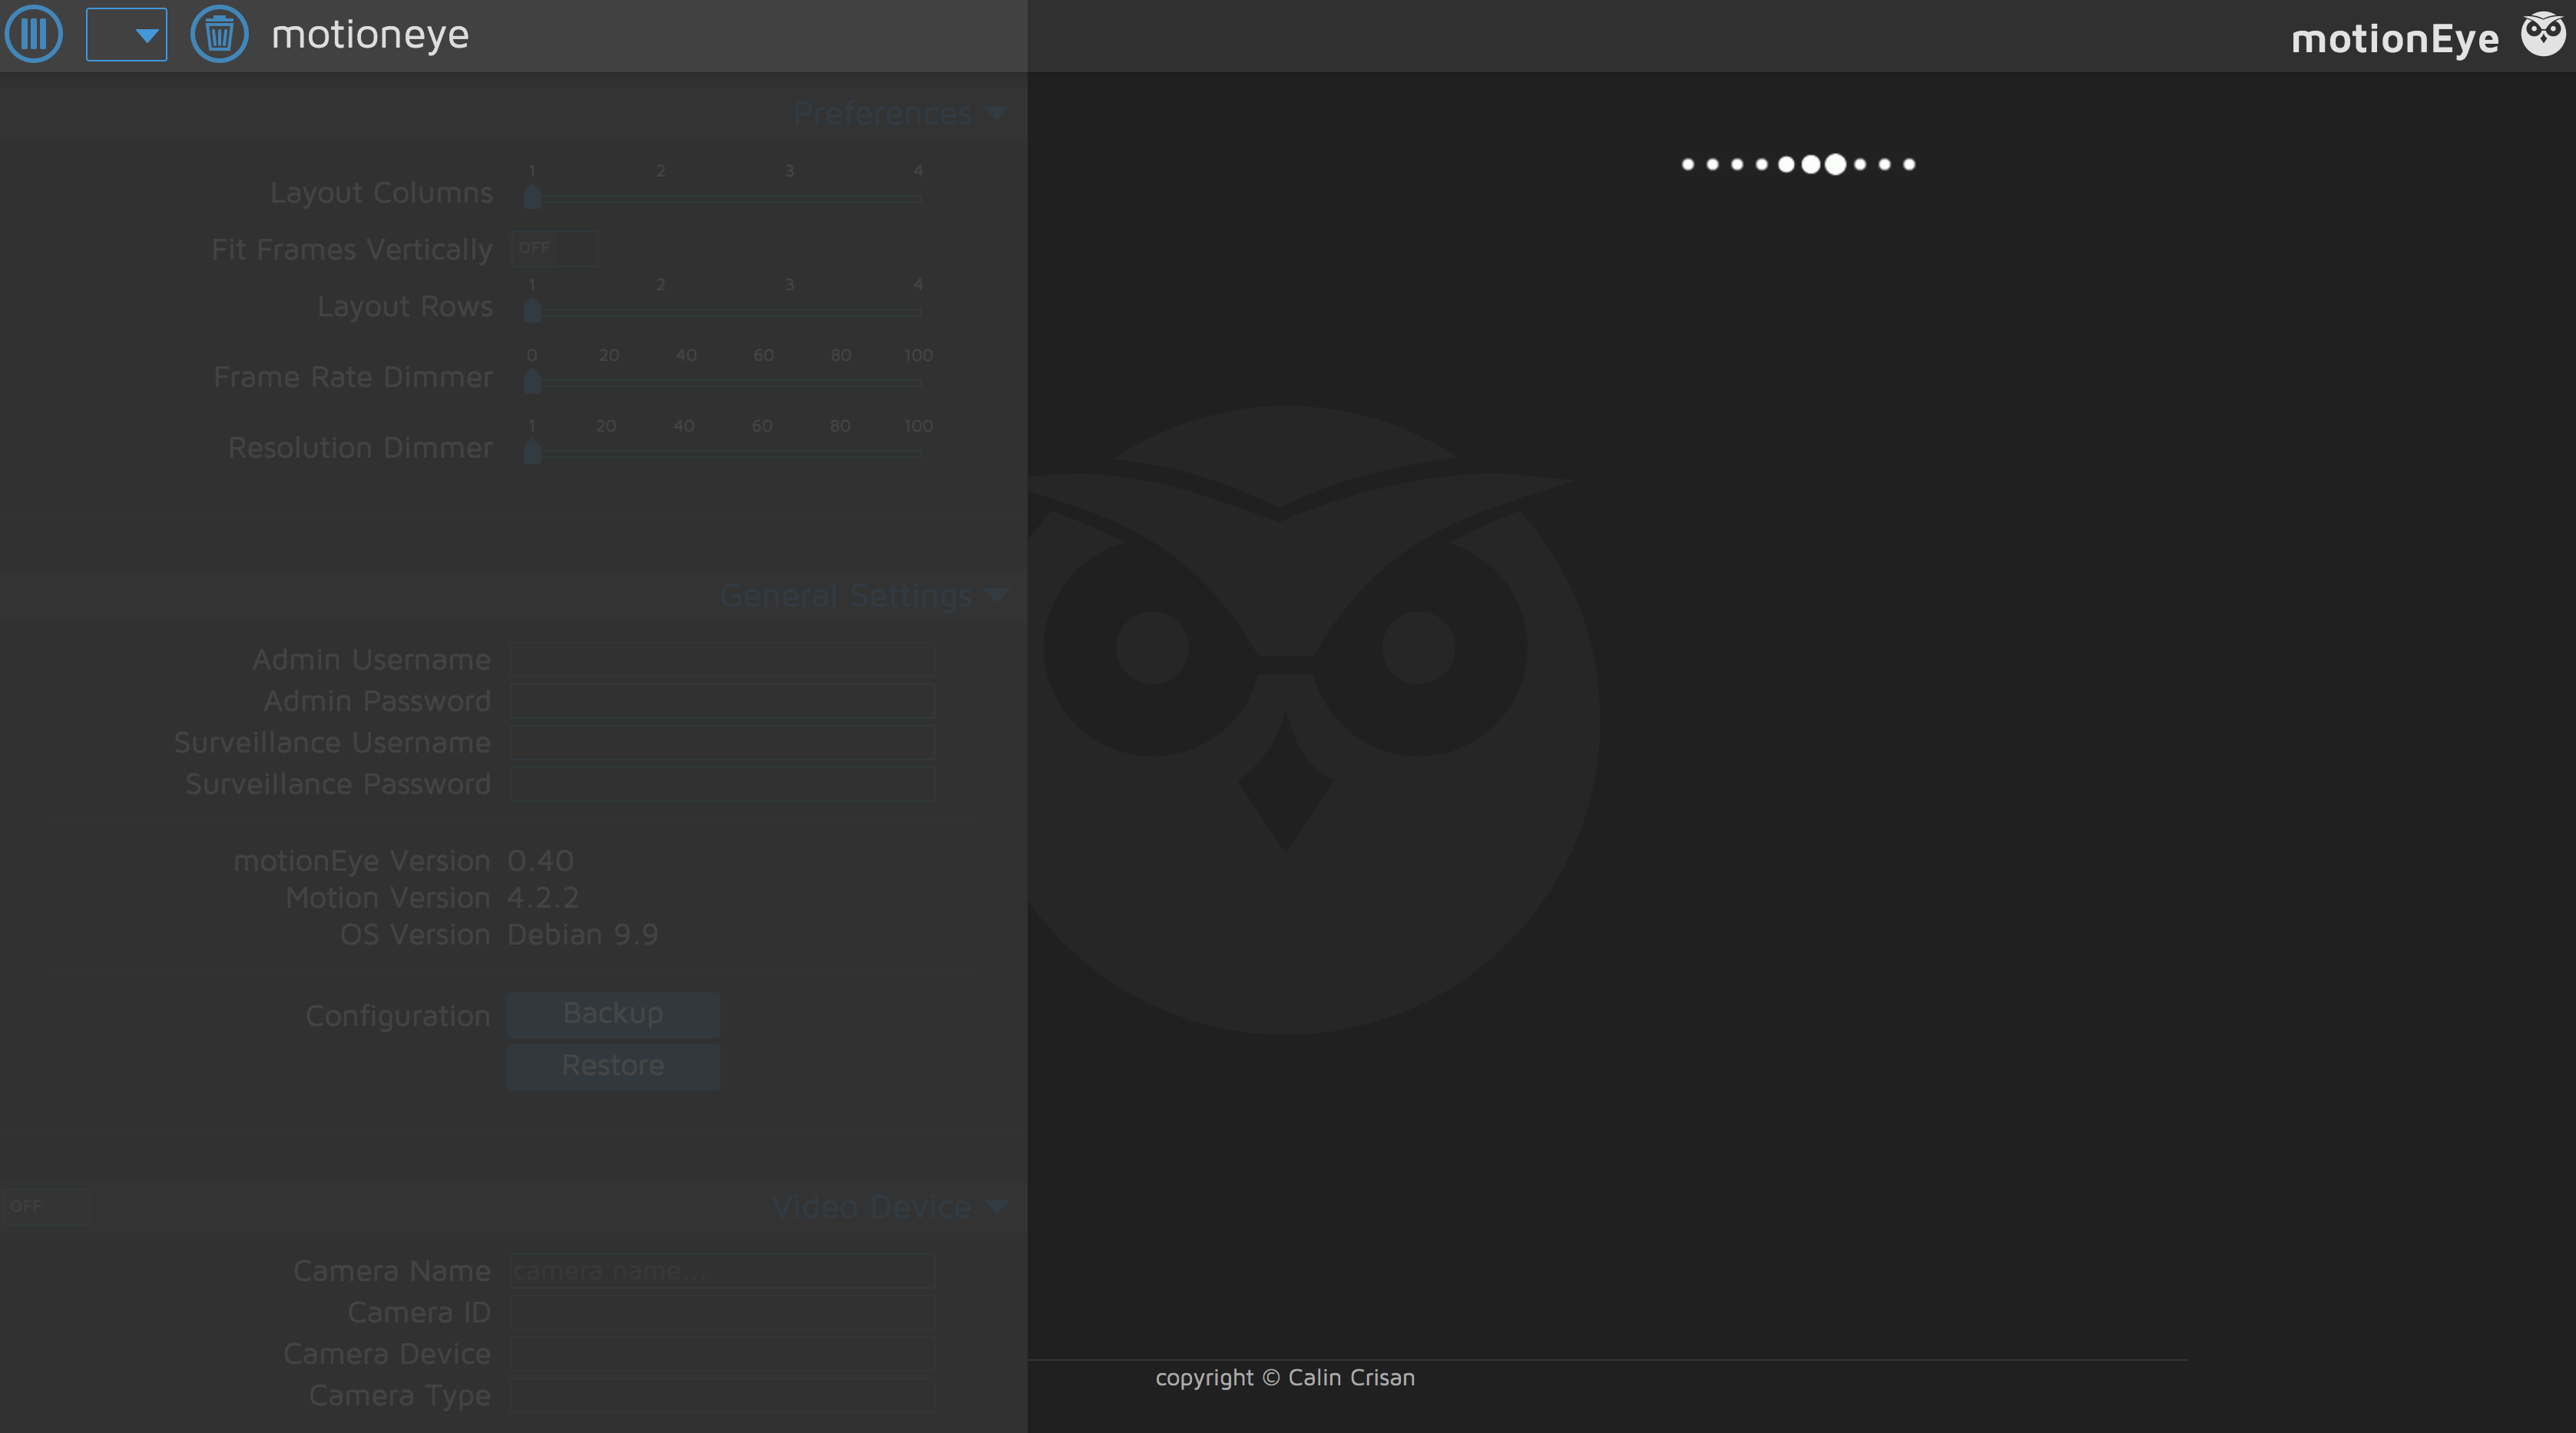The height and width of the screenshot is (1433, 2576).
Task: Click the Admin Username input field
Action: tap(722, 660)
